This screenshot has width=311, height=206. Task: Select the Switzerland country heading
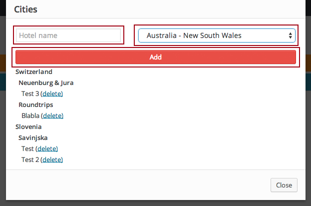34,71
